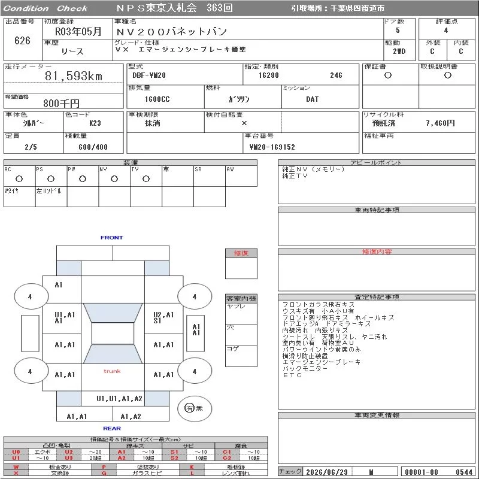Viewport: 479px width, 479px height.
Task: Select the rear-right tire oval marked 4
Action: [x=195, y=371]
